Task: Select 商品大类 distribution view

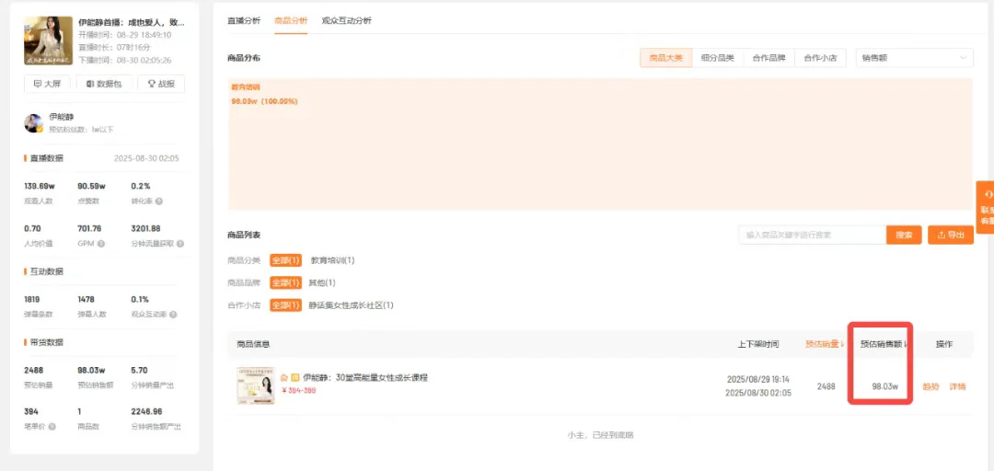Action: [665, 58]
